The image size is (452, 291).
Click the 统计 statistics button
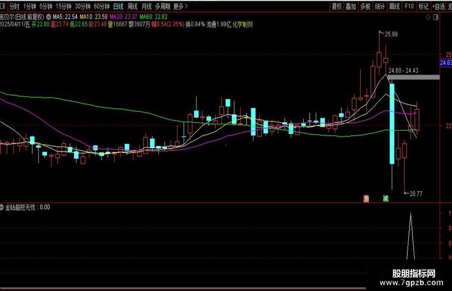coord(380,6)
